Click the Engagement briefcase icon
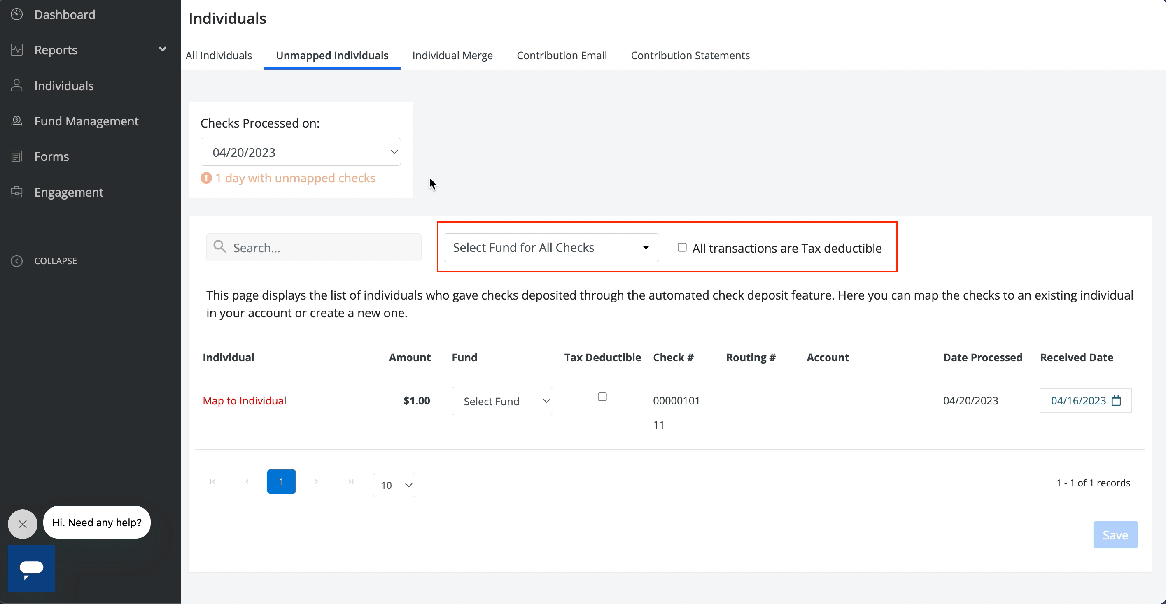Image resolution: width=1166 pixels, height=604 pixels. click(x=17, y=192)
